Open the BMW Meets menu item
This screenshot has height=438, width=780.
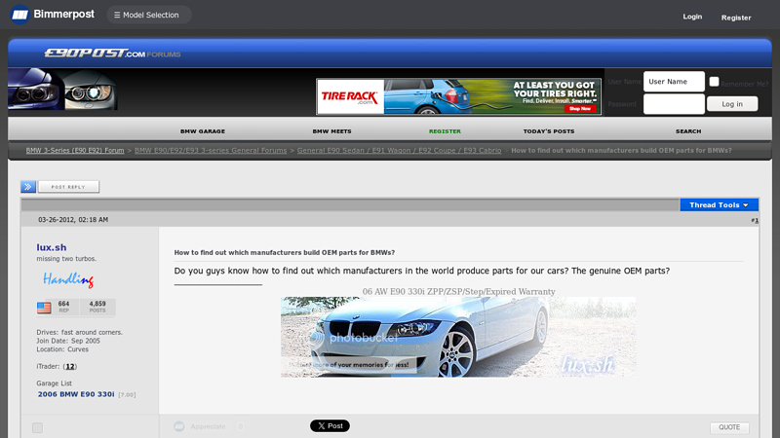click(x=331, y=131)
